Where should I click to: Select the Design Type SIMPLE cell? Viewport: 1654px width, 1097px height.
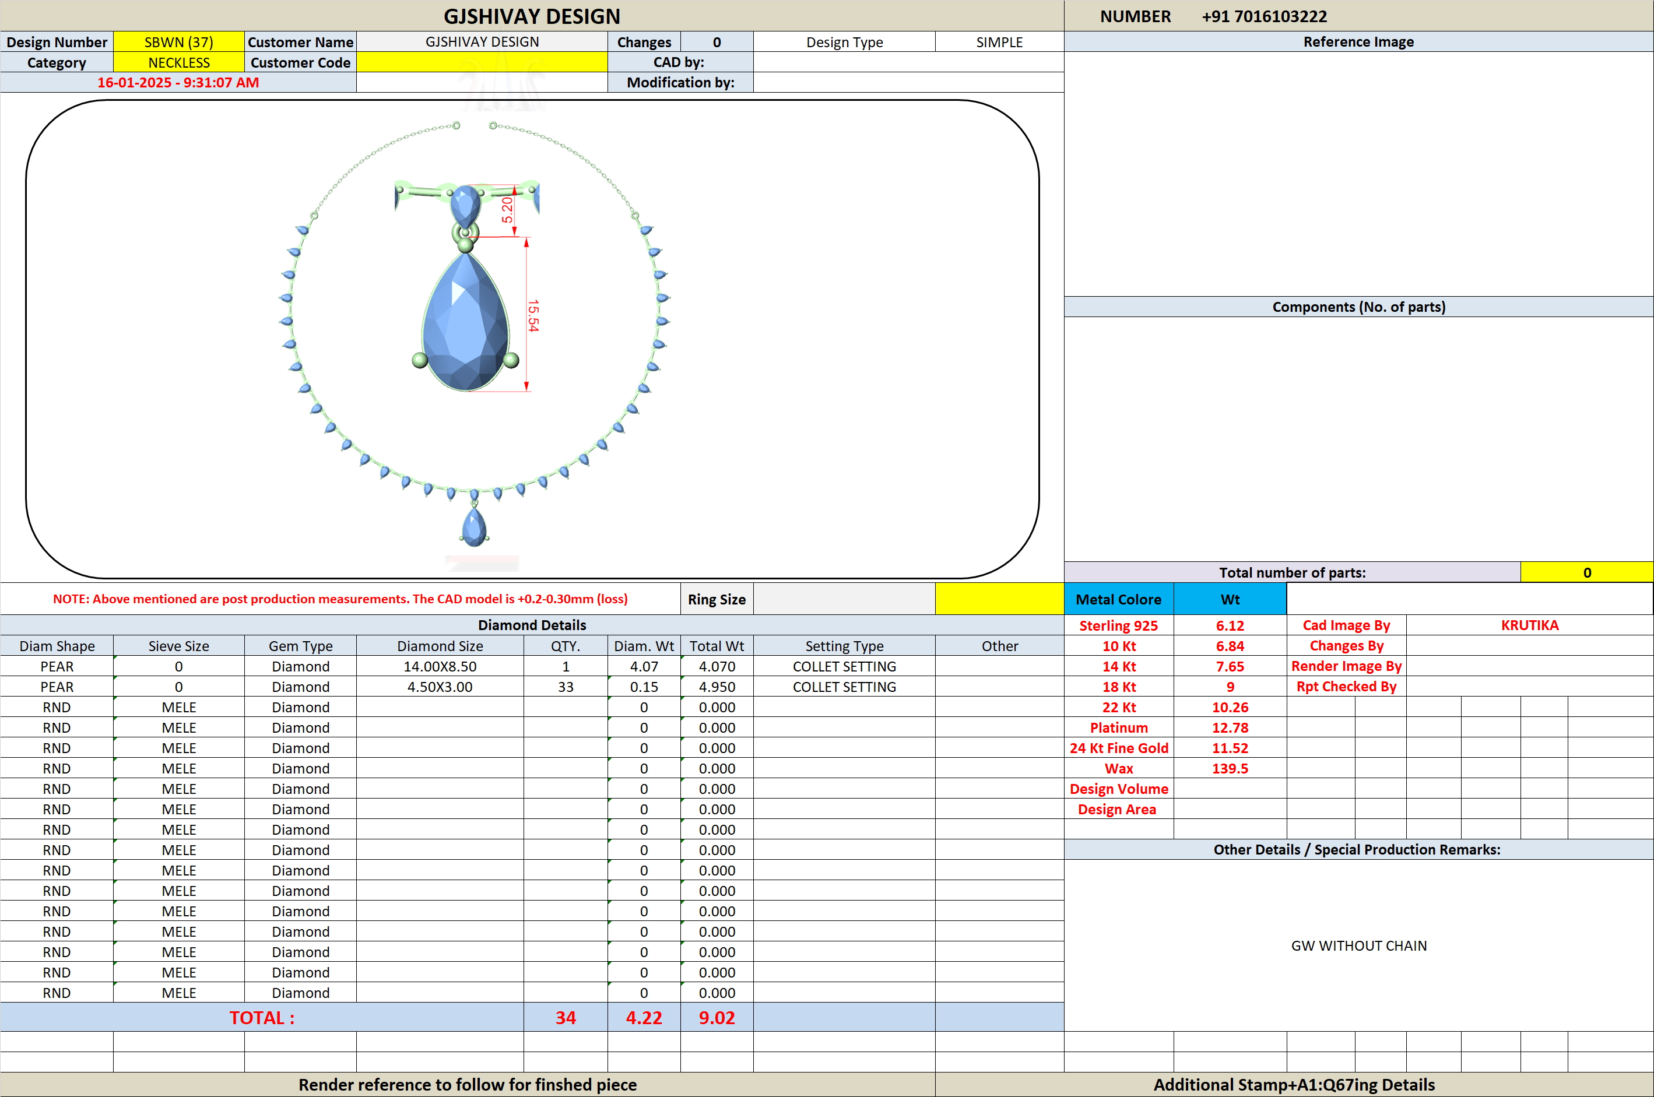(x=999, y=42)
